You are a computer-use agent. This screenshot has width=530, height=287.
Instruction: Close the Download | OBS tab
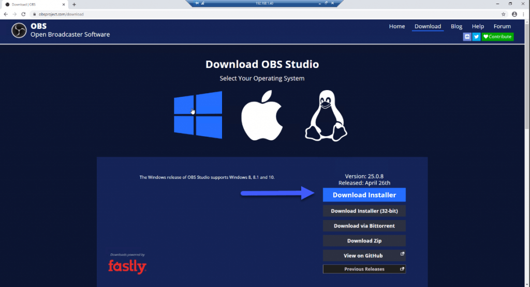[64, 4]
